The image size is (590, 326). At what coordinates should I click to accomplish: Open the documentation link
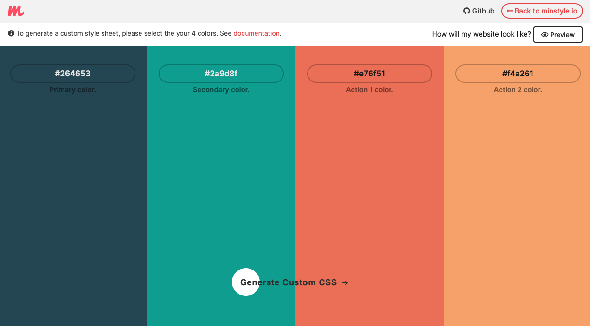(x=257, y=33)
